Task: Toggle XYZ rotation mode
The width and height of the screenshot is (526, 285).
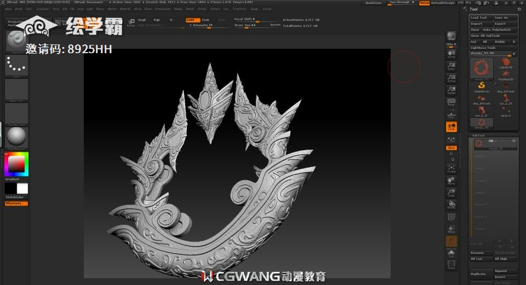Action: tap(451, 148)
